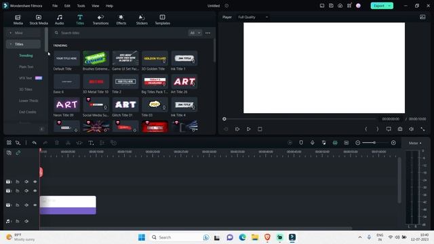434x244 pixels.
Task: Add a new track via track manager icon
Action: coord(9,152)
